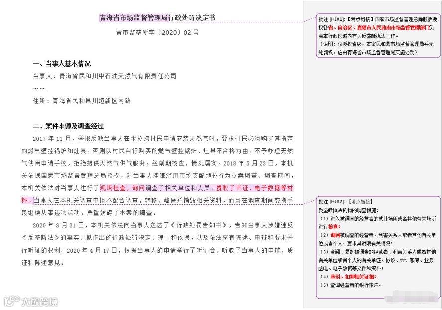Click the paragraph line starting 2017年11月
The height and width of the screenshot is (310, 442).
(x=163, y=138)
